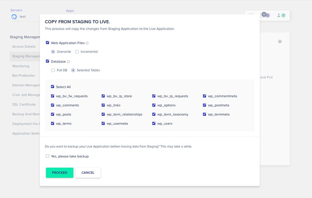Select the Incremental radio option
The height and width of the screenshot is (198, 312).
point(77,51)
